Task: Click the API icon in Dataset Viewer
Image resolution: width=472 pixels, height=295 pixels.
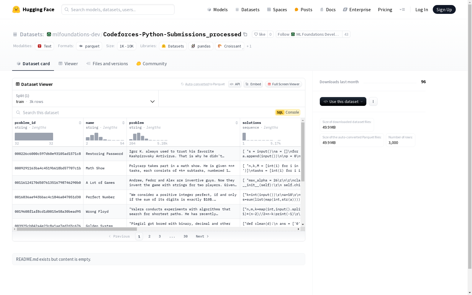Action: (235, 84)
